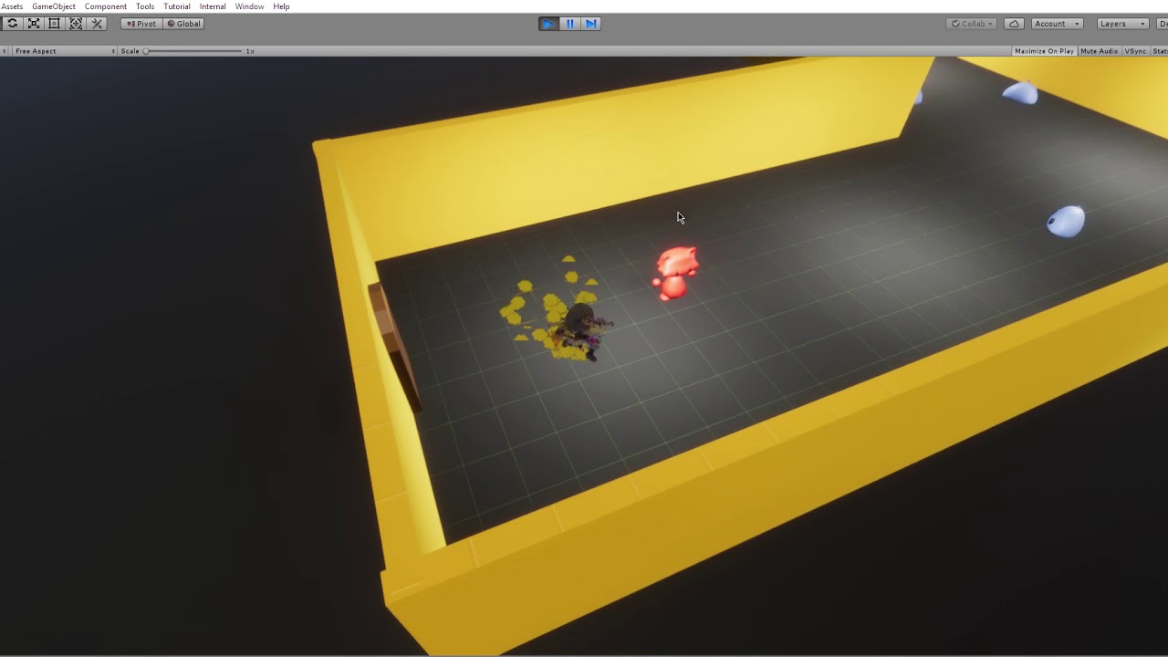
Task: Open the Layers dropdown
Action: 1122,24
